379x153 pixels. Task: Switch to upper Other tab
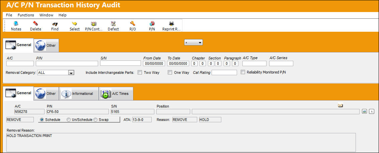(46, 45)
